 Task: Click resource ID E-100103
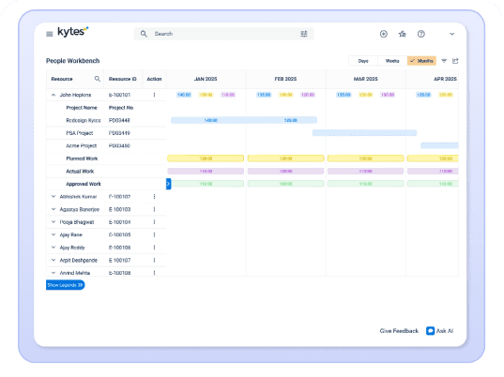click(119, 209)
